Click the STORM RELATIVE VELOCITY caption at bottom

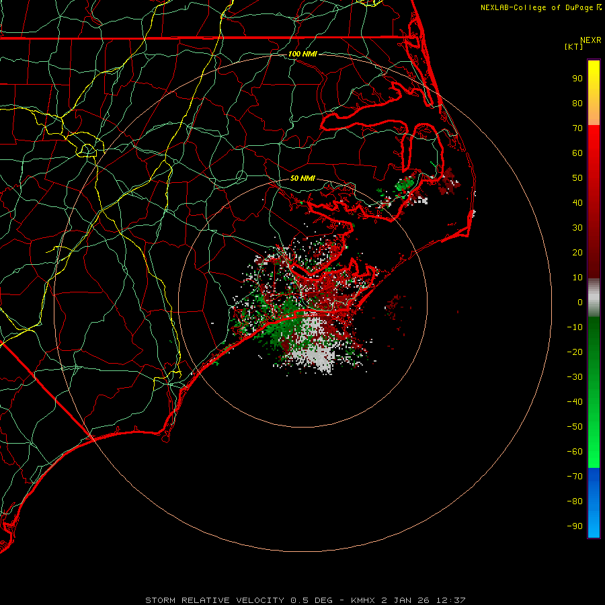click(x=305, y=600)
